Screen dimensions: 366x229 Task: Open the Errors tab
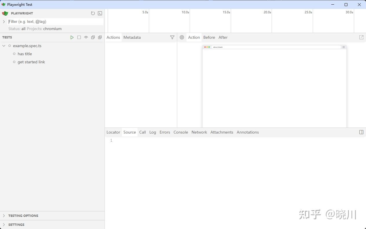[165, 132]
